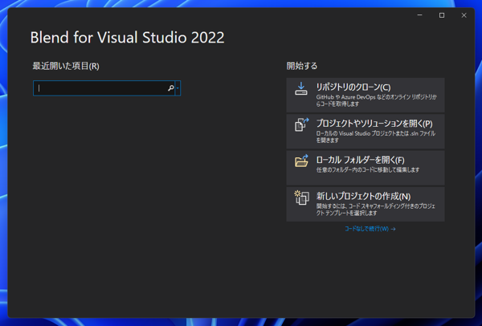Click the GitHub や Azure DevOps description text
482x326 pixels.
[376, 100]
